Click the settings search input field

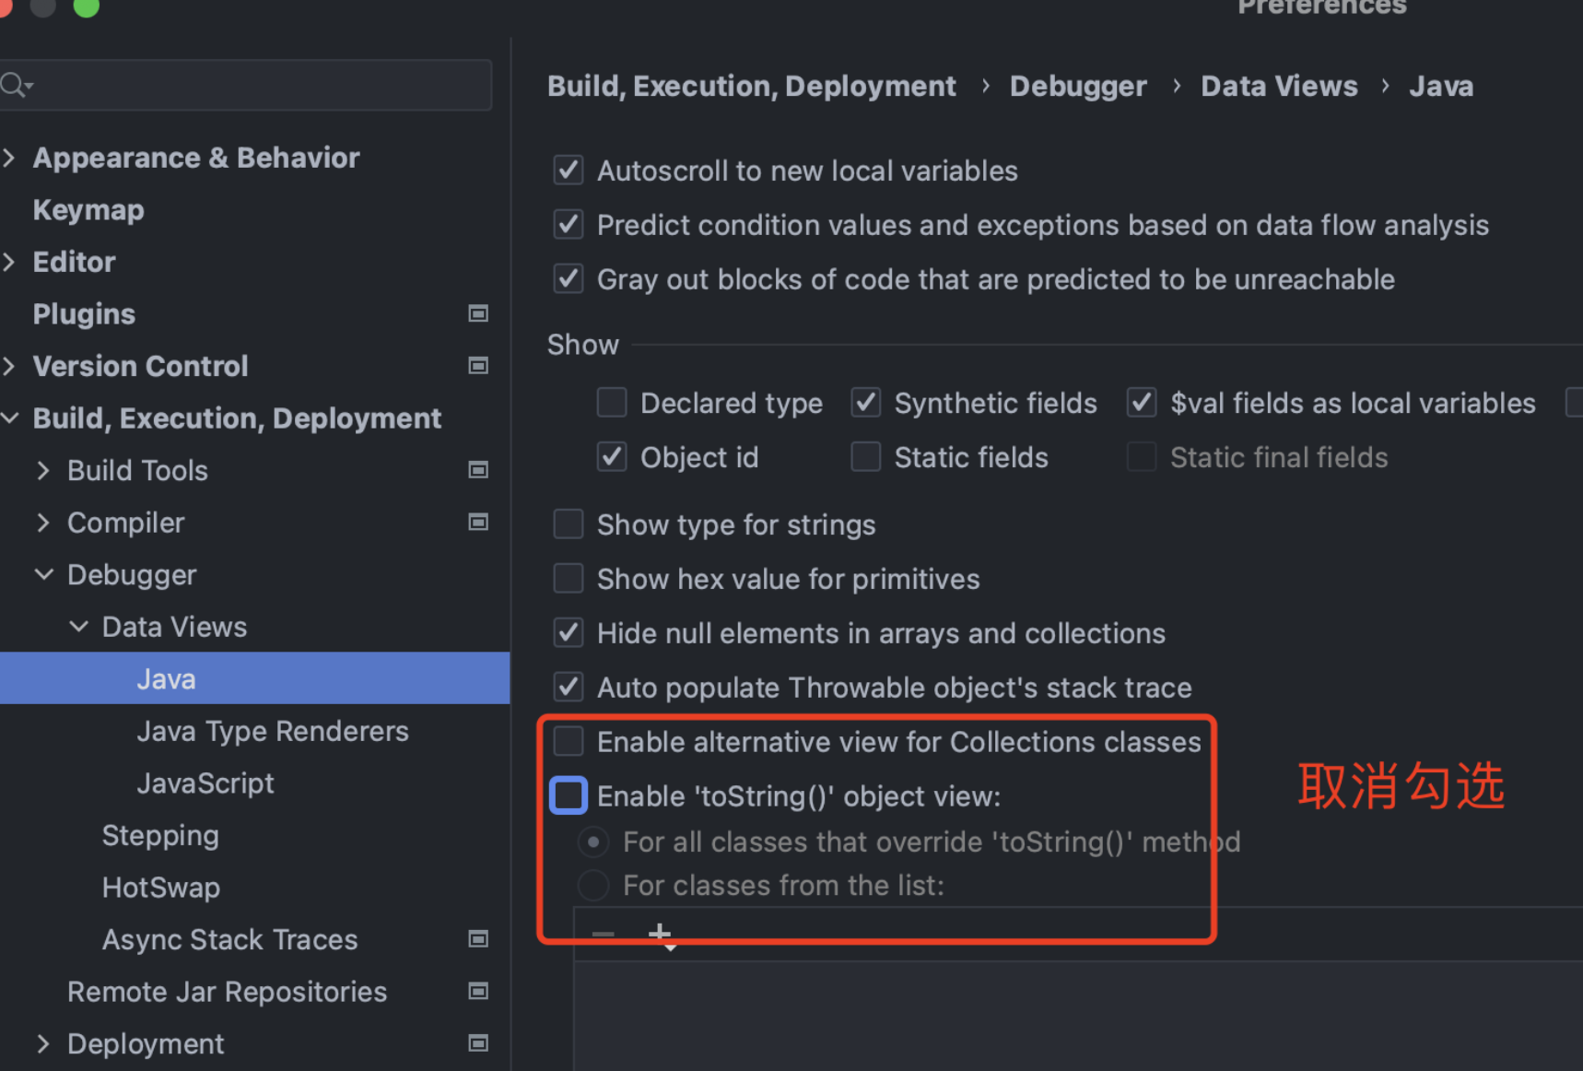click(258, 86)
